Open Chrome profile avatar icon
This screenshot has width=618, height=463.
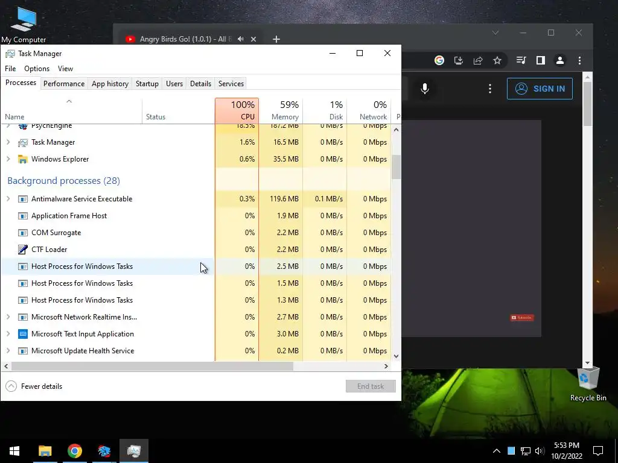click(x=559, y=60)
